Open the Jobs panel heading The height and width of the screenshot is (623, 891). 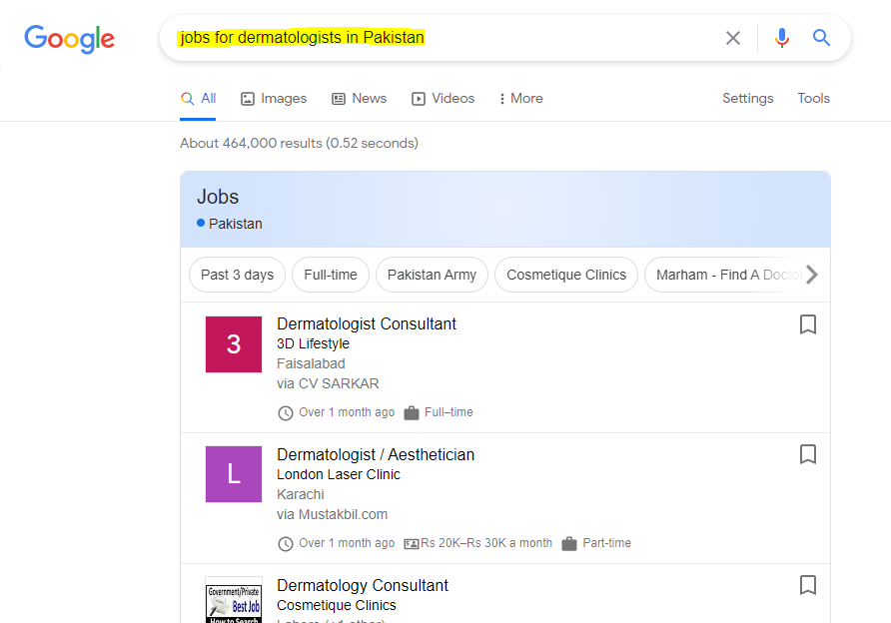[x=218, y=197]
